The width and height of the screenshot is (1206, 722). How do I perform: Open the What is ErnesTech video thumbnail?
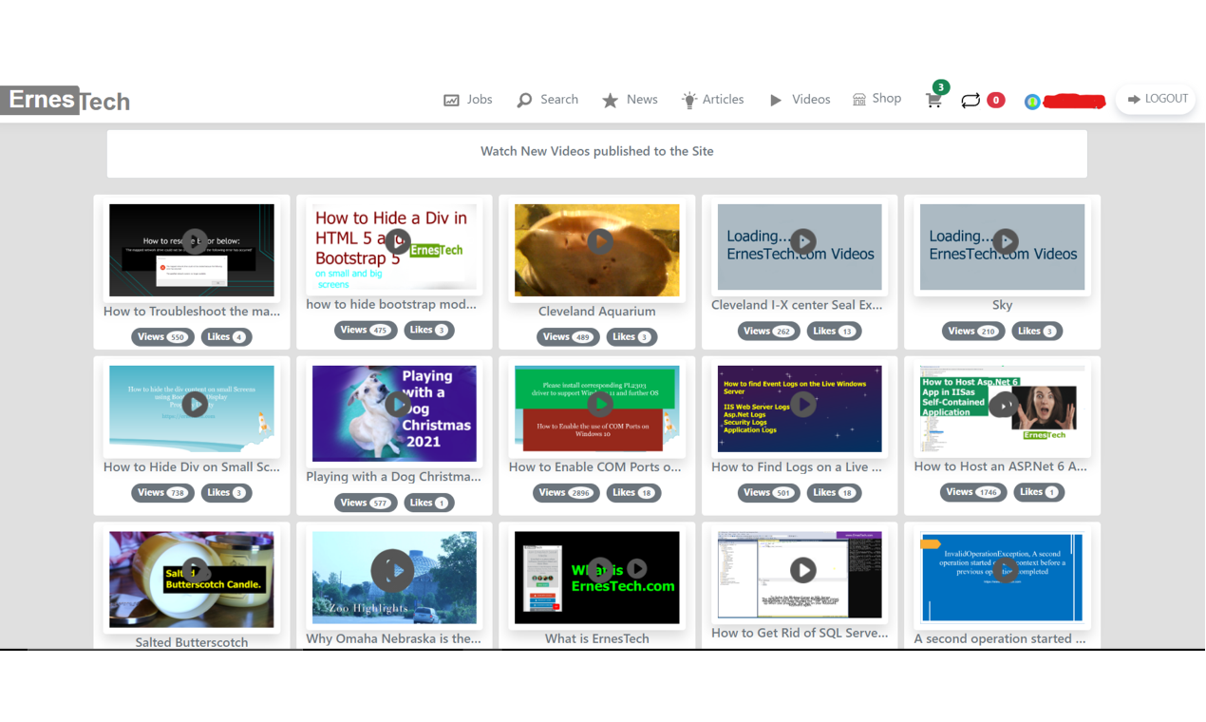[597, 577]
